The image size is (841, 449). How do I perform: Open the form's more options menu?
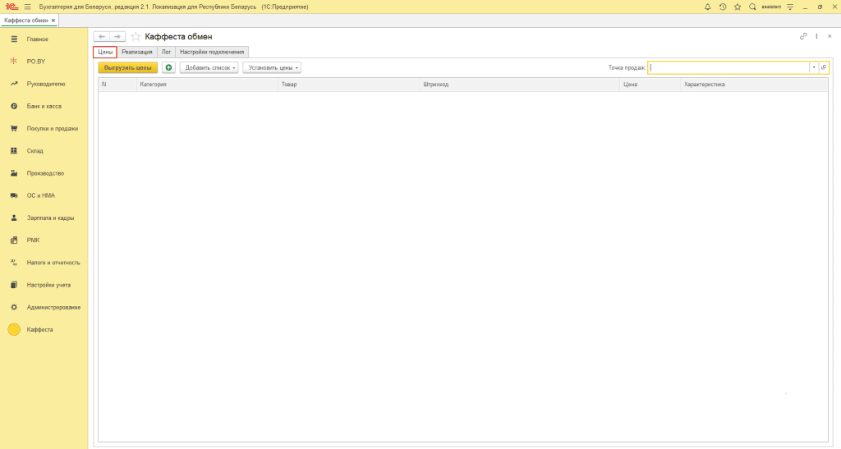click(817, 36)
